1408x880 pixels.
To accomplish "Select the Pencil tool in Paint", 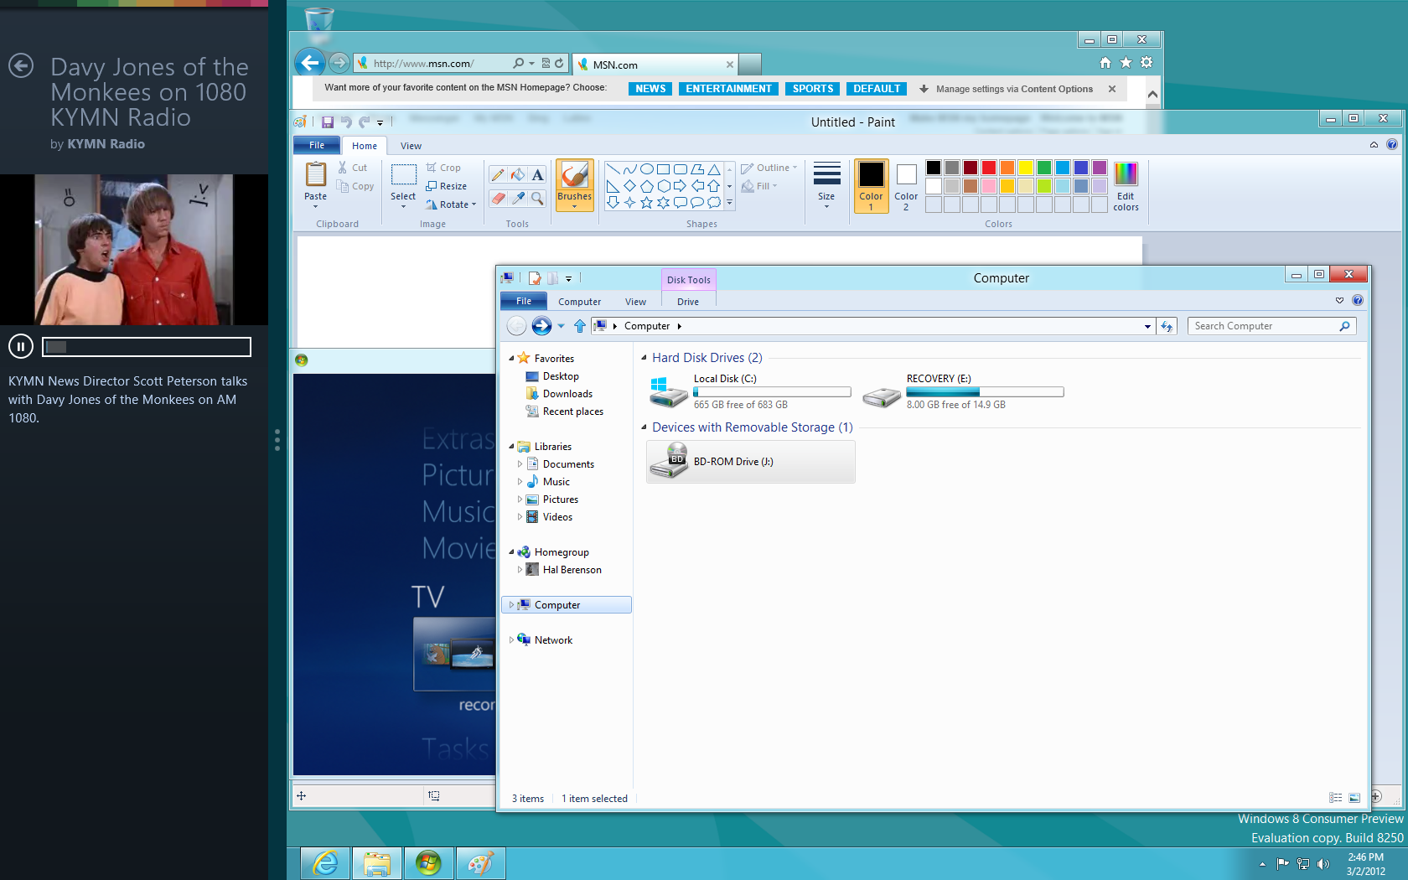I will [x=498, y=175].
